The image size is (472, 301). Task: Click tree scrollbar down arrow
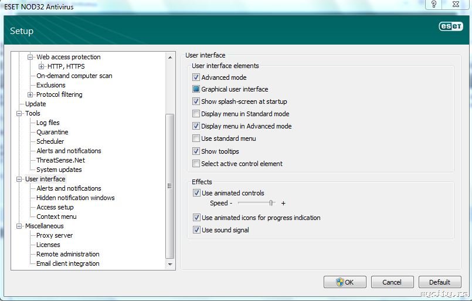point(170,264)
